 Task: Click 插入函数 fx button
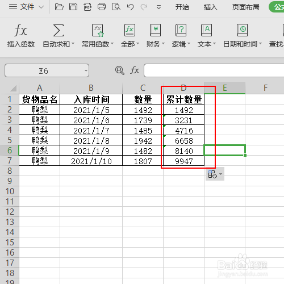[21, 36]
